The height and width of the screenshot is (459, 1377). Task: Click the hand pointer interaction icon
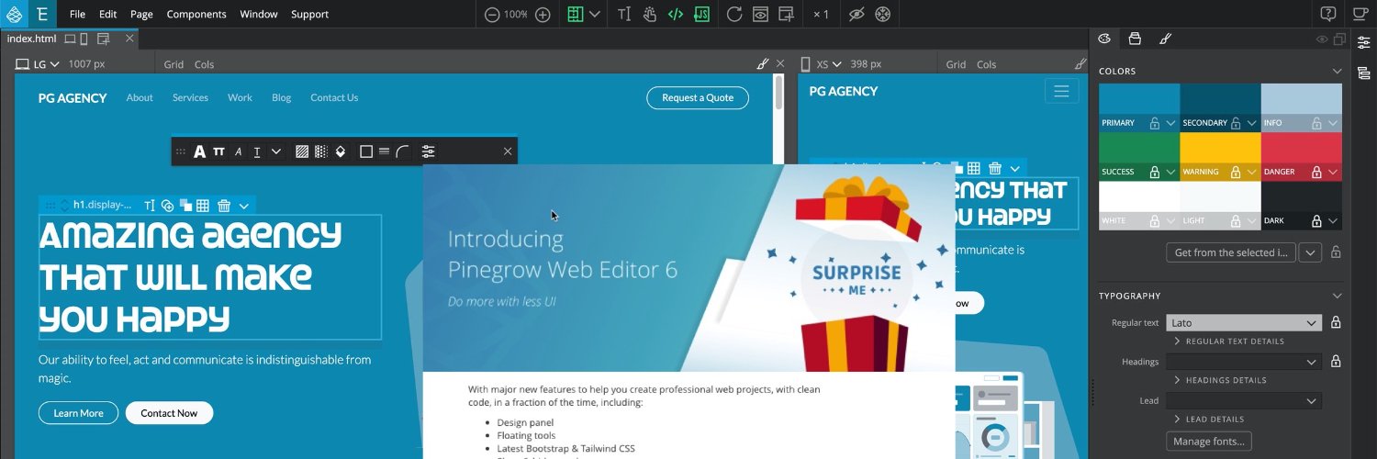pos(650,14)
